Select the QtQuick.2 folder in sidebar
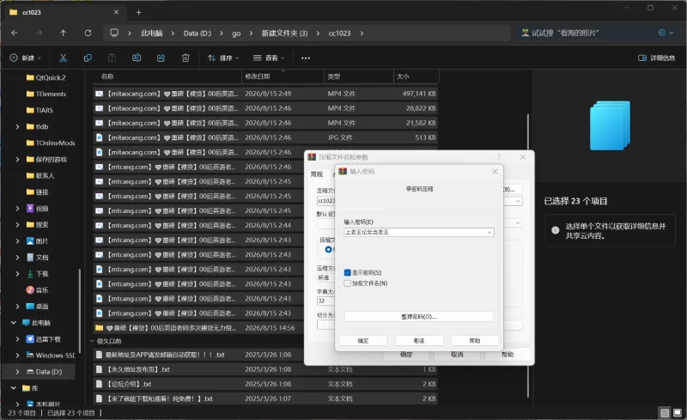 click(x=46, y=77)
